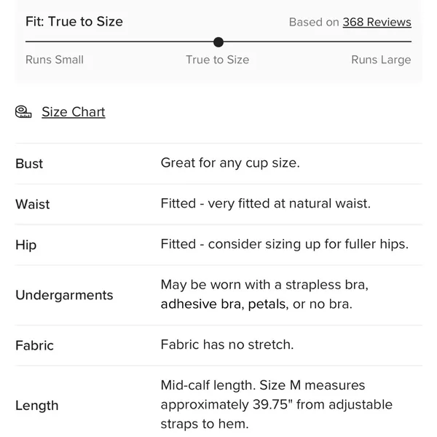Select the Waist row label
Image resolution: width=437 pixels, height=437 pixels.
(x=33, y=204)
